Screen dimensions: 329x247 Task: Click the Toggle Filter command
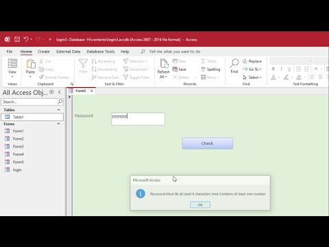click(136, 78)
